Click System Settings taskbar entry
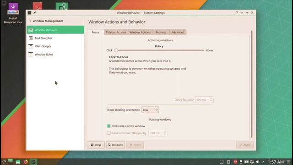Screen dimensions: 293x165 tap(33, 162)
